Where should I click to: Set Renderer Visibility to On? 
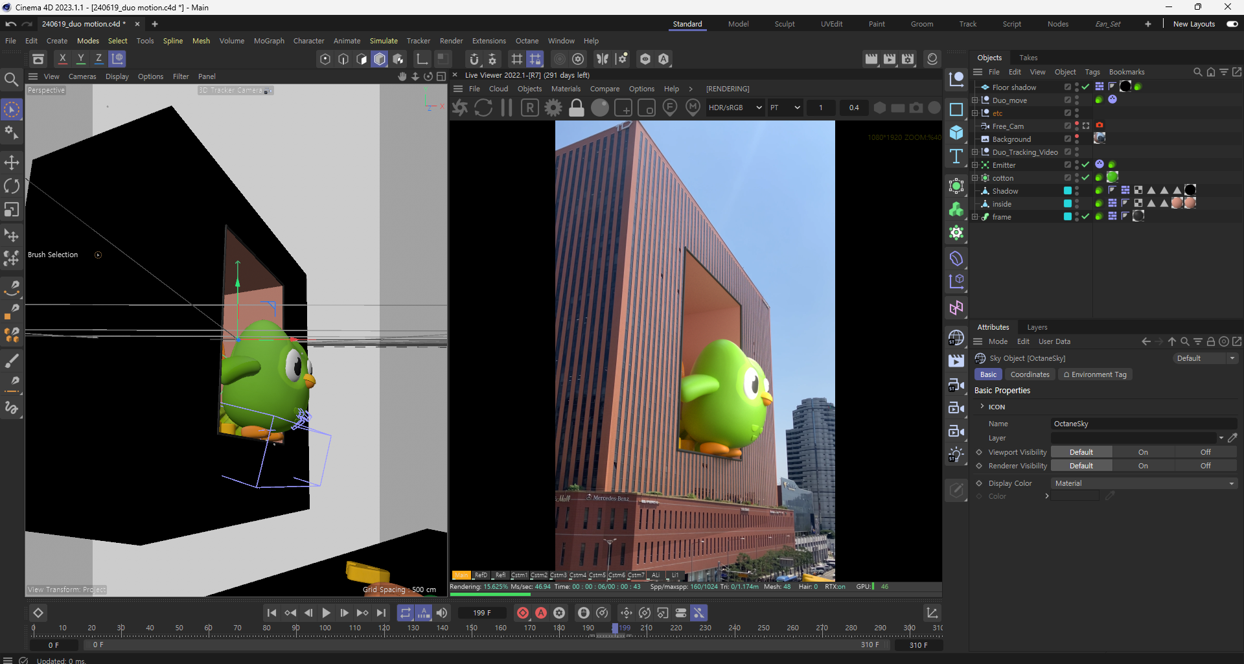coord(1143,466)
